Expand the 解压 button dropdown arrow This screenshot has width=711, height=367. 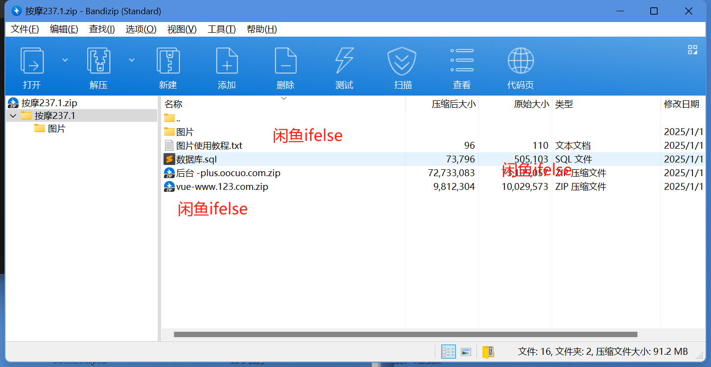(x=131, y=59)
